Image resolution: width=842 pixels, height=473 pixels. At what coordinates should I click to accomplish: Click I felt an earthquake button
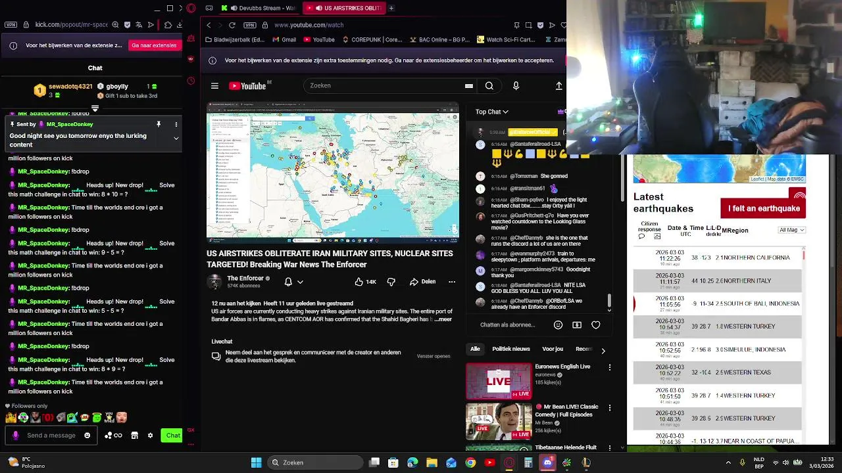pyautogui.click(x=763, y=208)
